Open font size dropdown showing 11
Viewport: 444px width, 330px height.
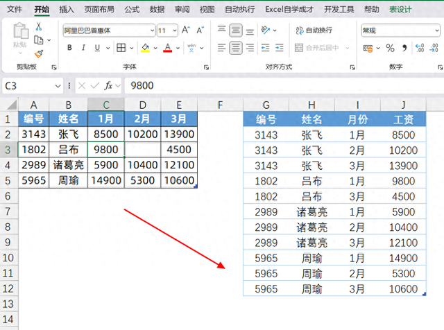175,31
